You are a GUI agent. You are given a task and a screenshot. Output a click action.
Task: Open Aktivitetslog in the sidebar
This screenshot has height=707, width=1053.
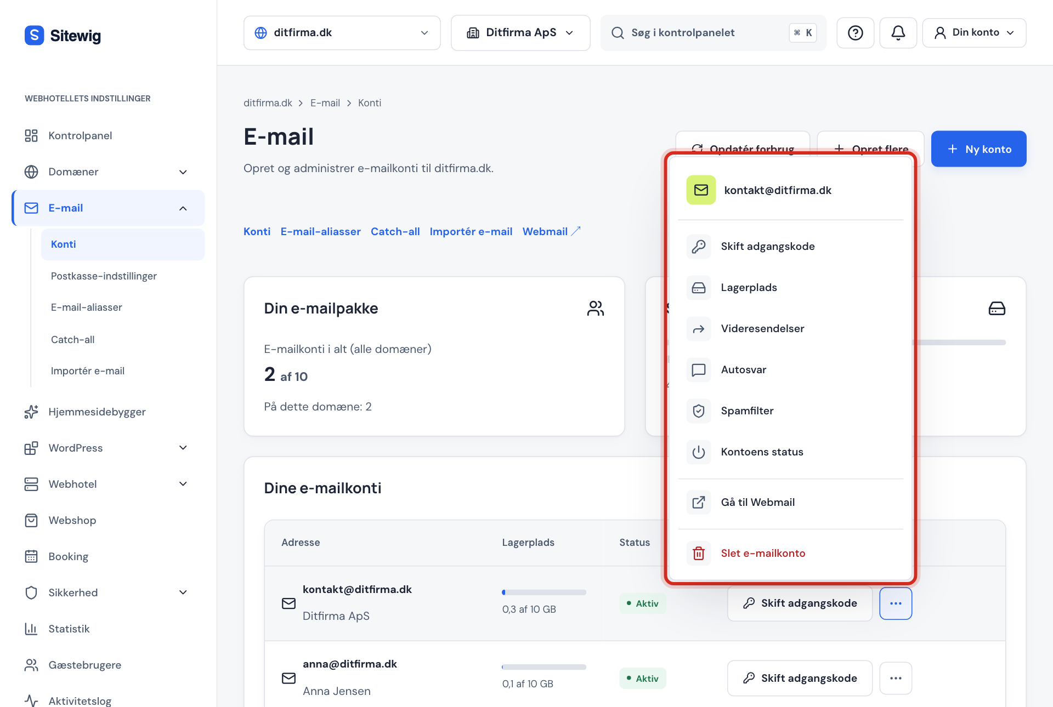pyautogui.click(x=108, y=700)
